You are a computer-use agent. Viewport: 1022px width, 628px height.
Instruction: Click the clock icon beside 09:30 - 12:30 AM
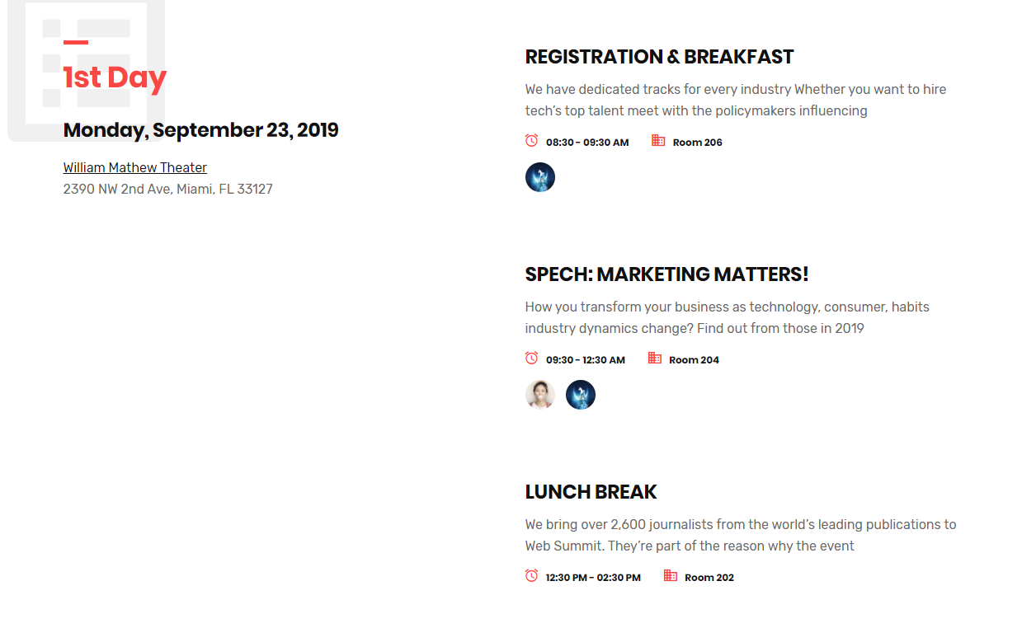click(x=532, y=359)
